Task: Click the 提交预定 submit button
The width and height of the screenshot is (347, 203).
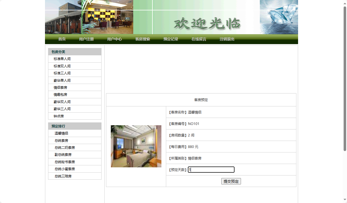Action: click(231, 181)
